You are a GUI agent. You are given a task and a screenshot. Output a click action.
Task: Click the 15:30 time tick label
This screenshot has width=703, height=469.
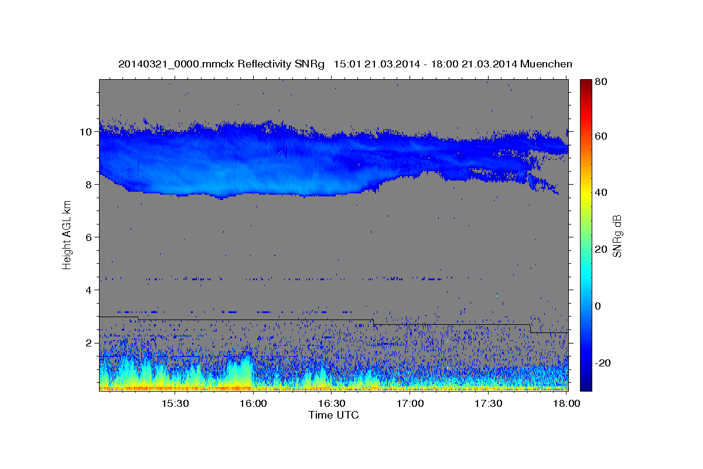175,404
